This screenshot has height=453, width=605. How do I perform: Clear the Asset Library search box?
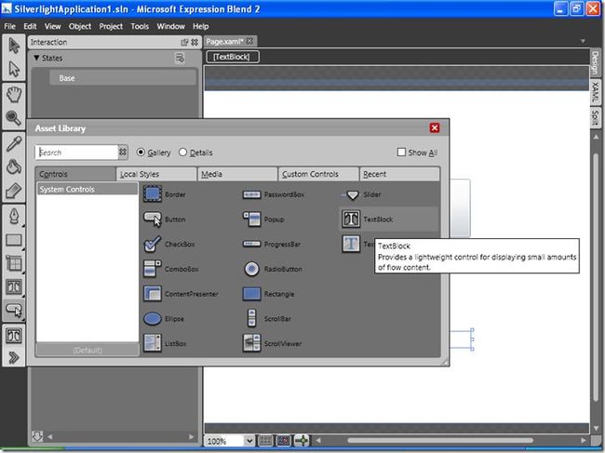(x=123, y=152)
